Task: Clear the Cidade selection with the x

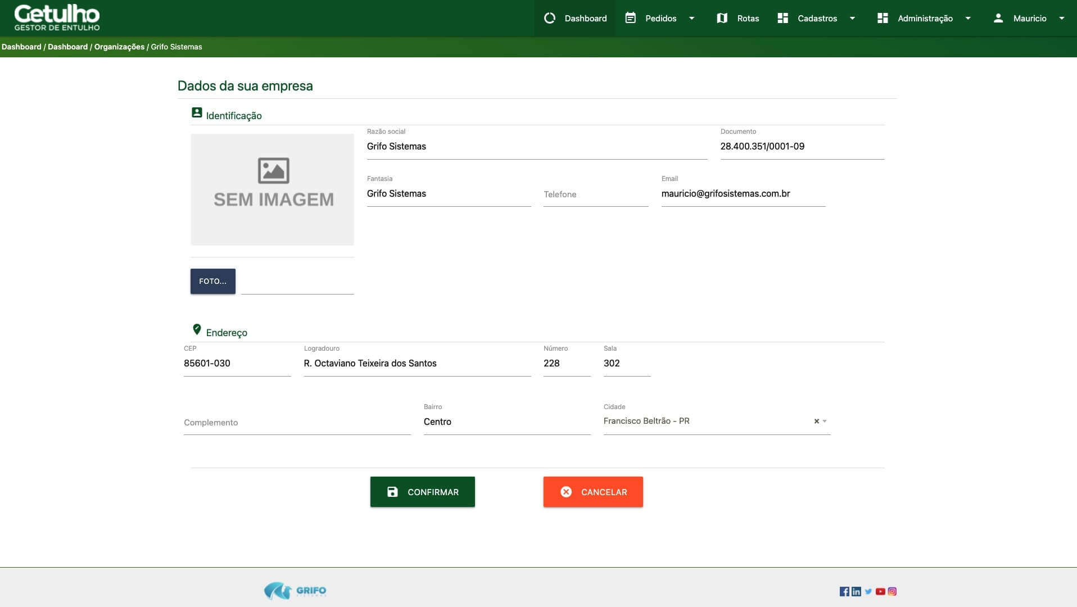Action: click(817, 421)
